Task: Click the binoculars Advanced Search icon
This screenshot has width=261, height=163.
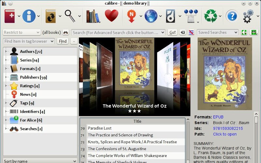Action: pyautogui.click(x=66, y=32)
